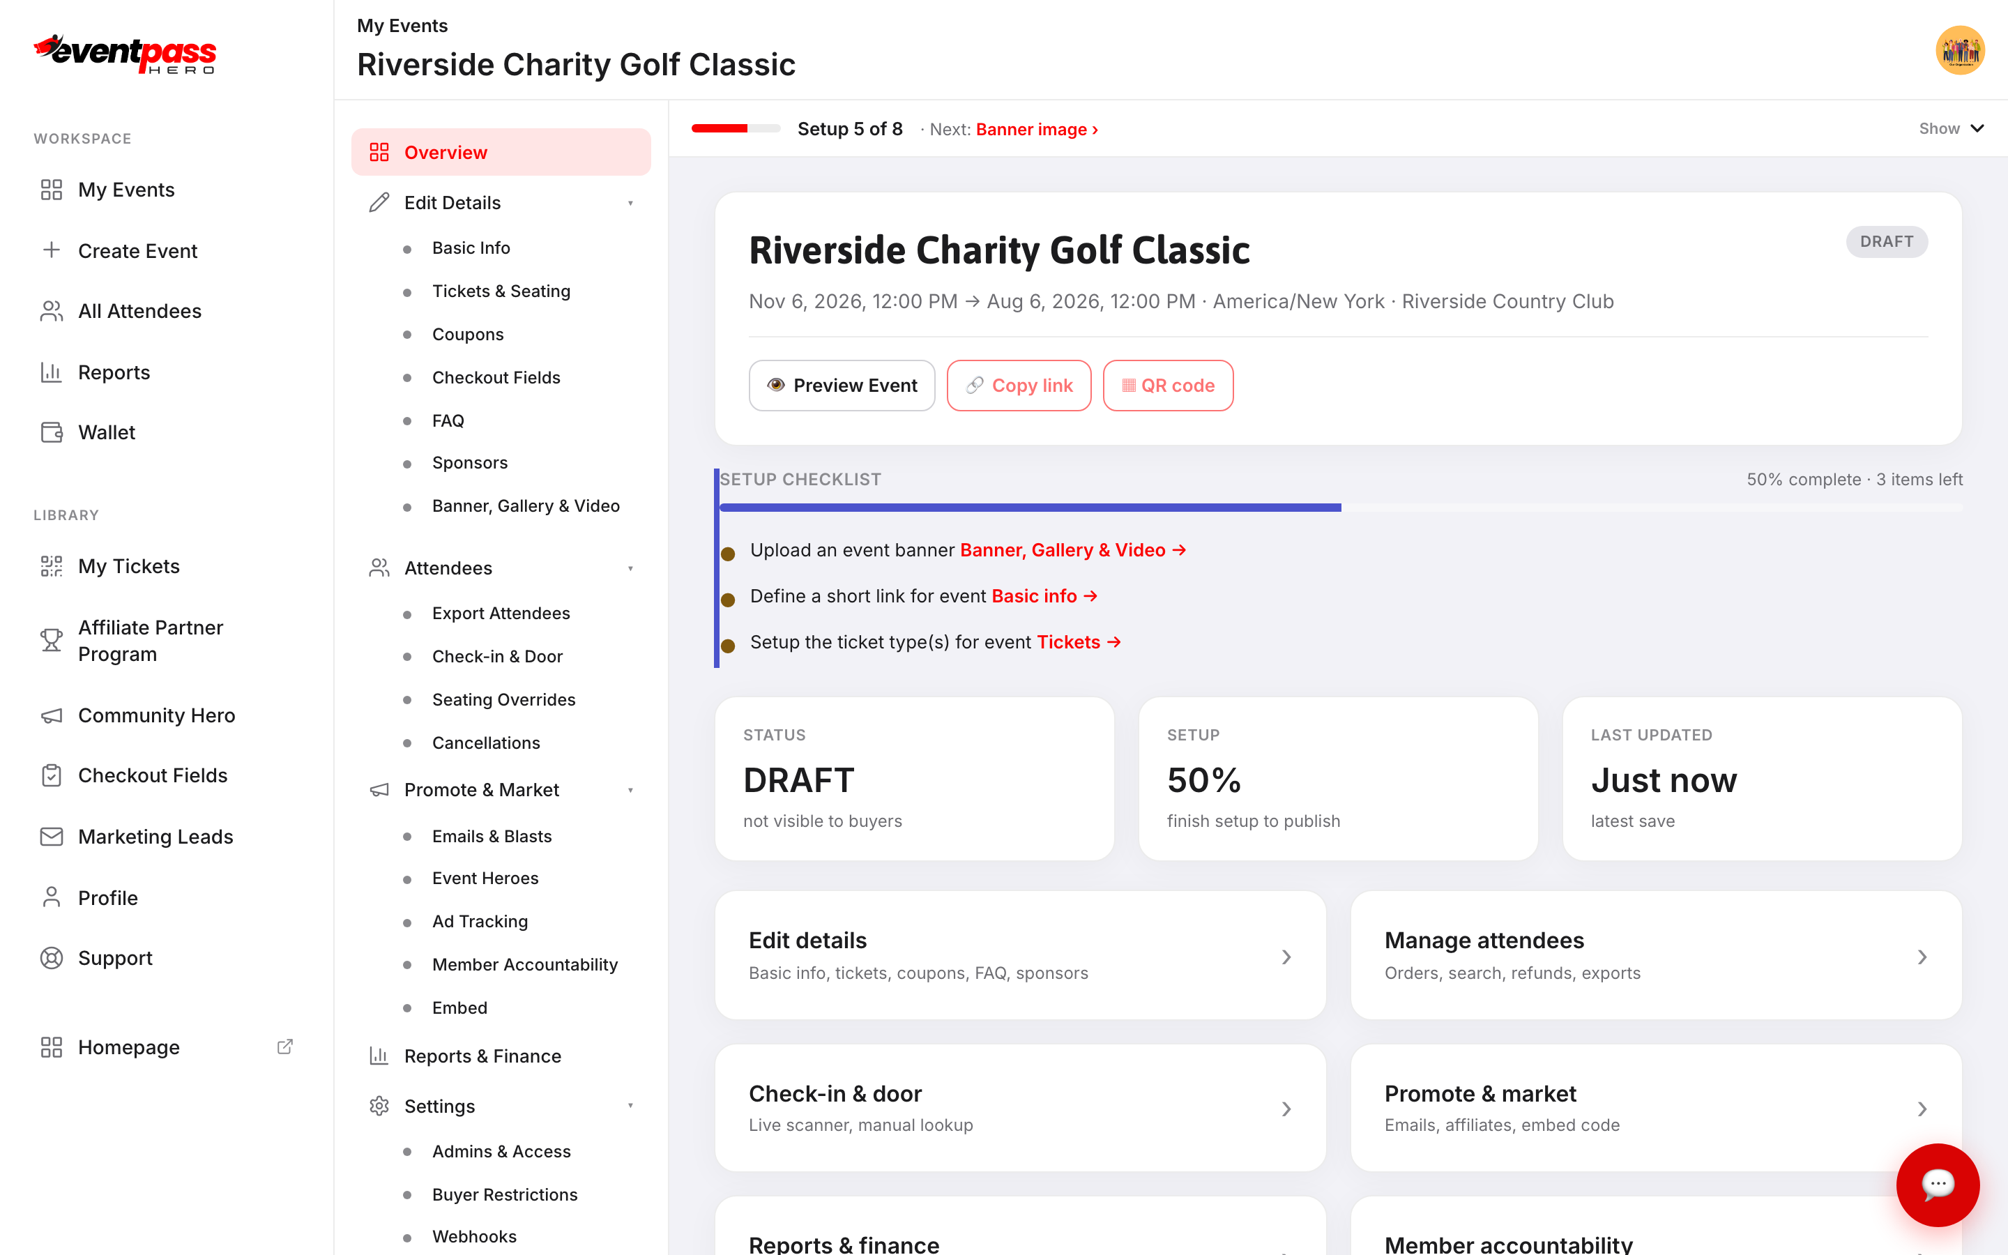Viewport: 2008px width, 1255px height.
Task: Open Emails & Blasts submenu item
Action: coord(492,837)
